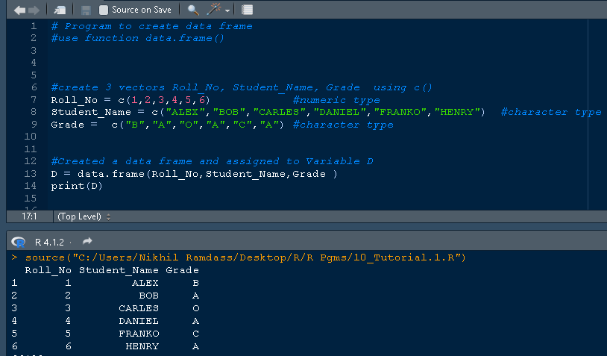Viewport: 607px width, 356px height.
Task: Open the (Top Level) scope dropdown
Action: [84, 216]
